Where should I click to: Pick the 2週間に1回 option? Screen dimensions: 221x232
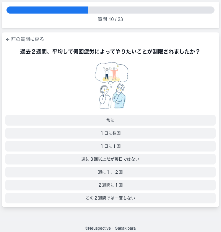[x=110, y=185]
